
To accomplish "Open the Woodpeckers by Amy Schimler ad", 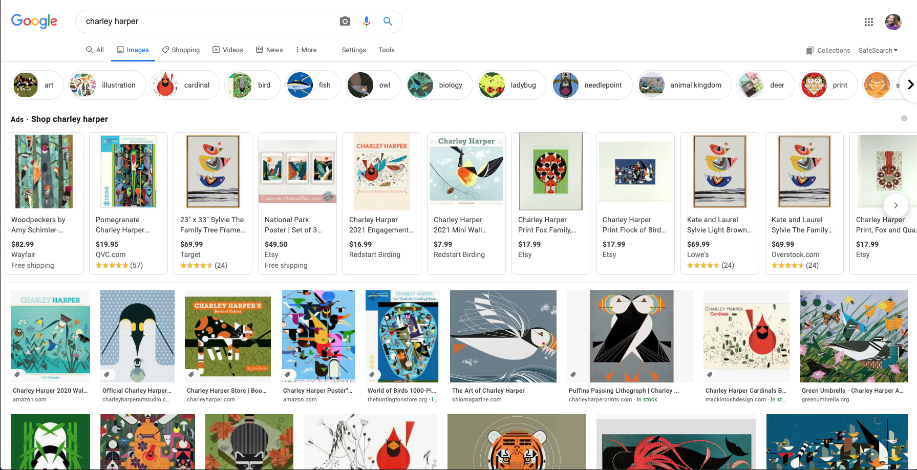I will pos(44,203).
